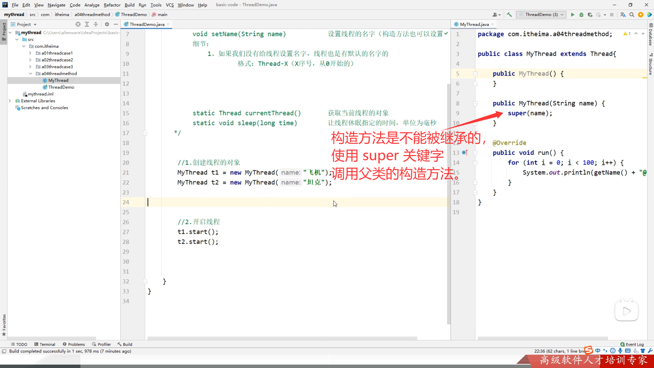
Task: Click the translate icon in the toolbar
Action: point(623,15)
